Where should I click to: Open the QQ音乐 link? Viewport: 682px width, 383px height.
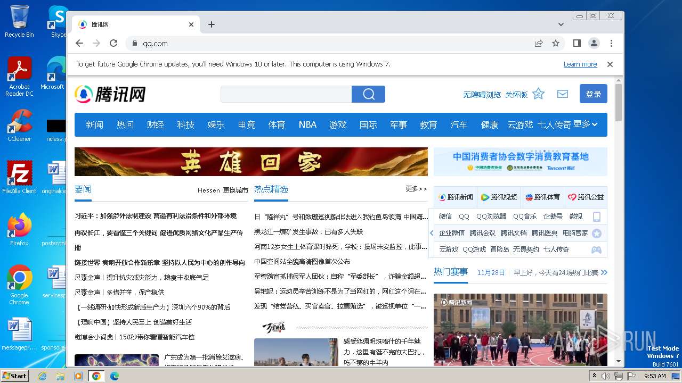[524, 217]
